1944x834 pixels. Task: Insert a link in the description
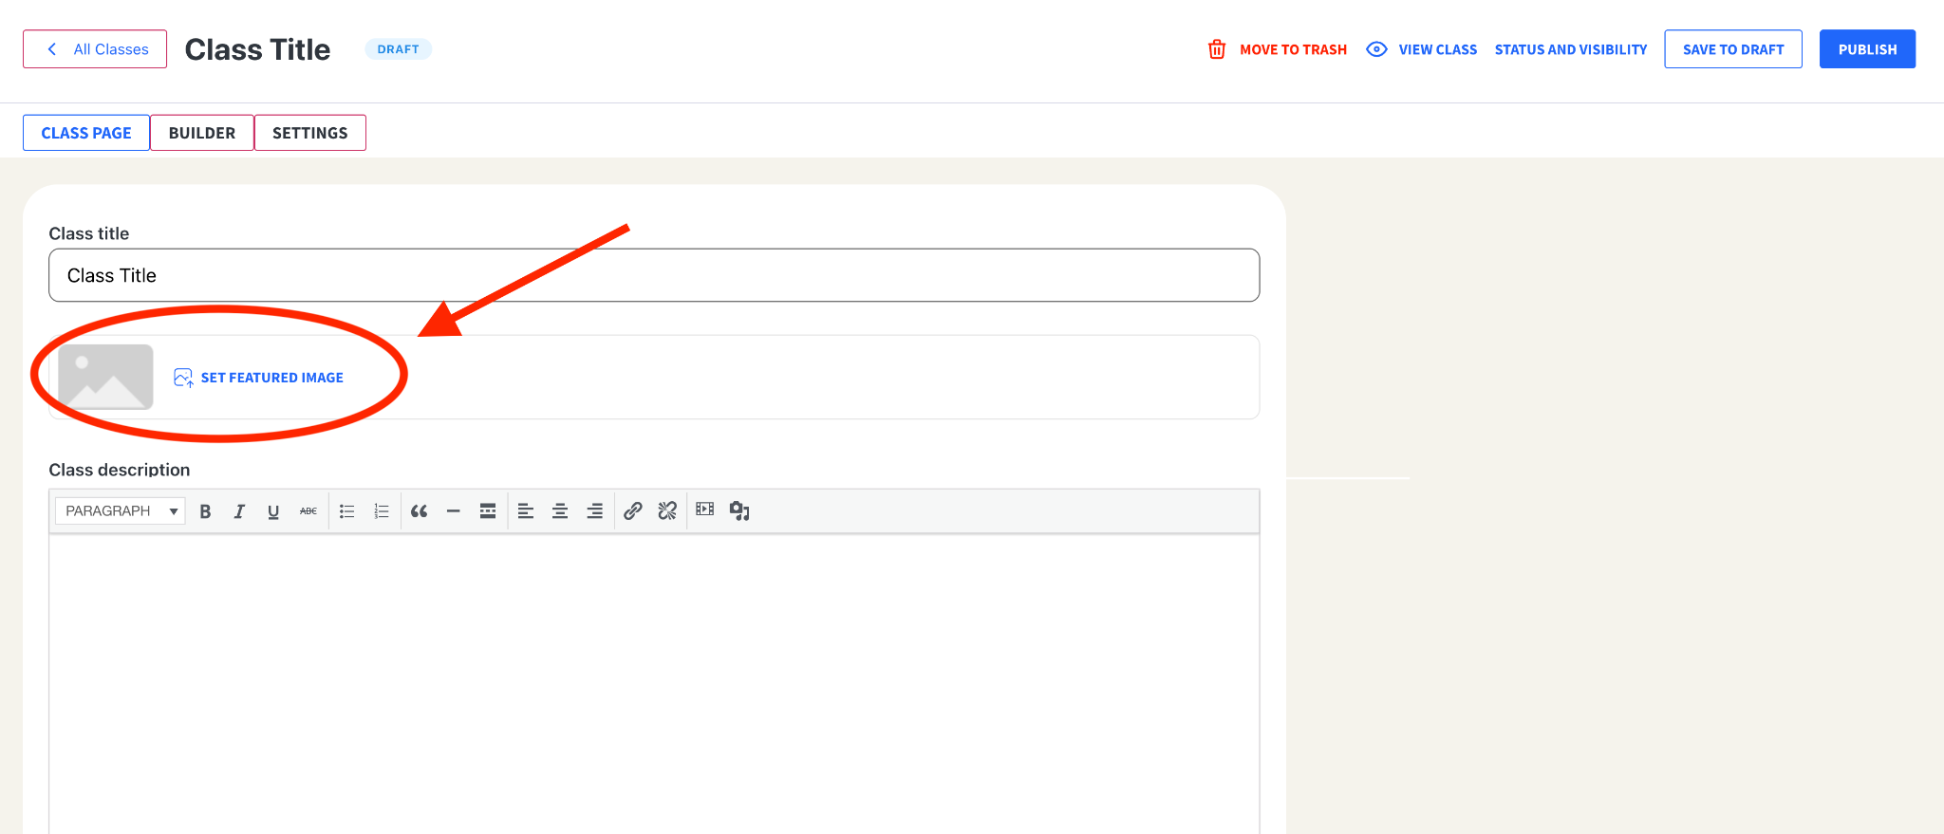tap(633, 511)
